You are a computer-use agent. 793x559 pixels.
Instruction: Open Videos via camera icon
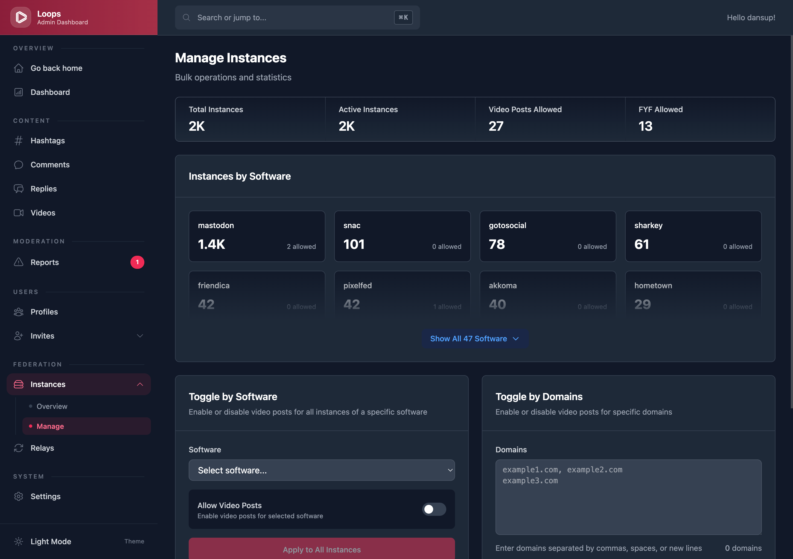tap(19, 213)
